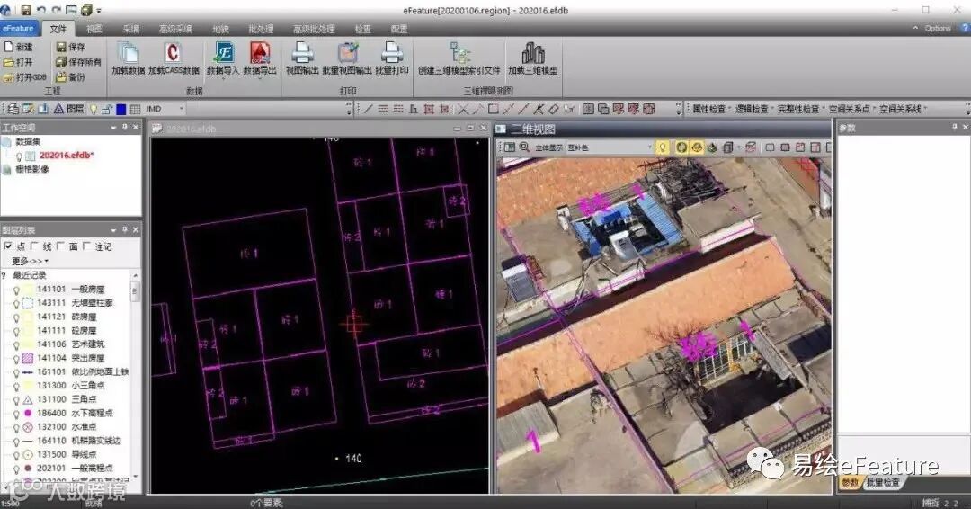Viewport: 971px width, 509px height.
Task: Click the 备份 backup button
Action: coord(70,77)
